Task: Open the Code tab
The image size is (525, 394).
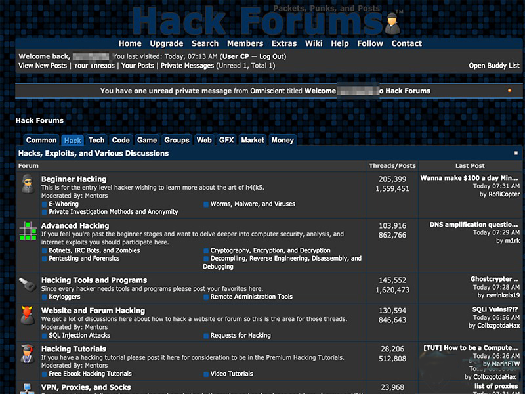Action: (121, 140)
